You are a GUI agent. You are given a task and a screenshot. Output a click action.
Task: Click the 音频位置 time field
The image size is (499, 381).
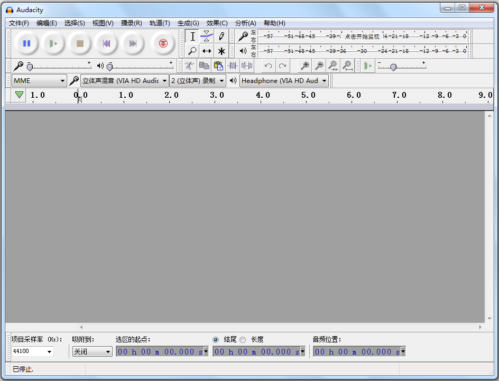tap(359, 351)
